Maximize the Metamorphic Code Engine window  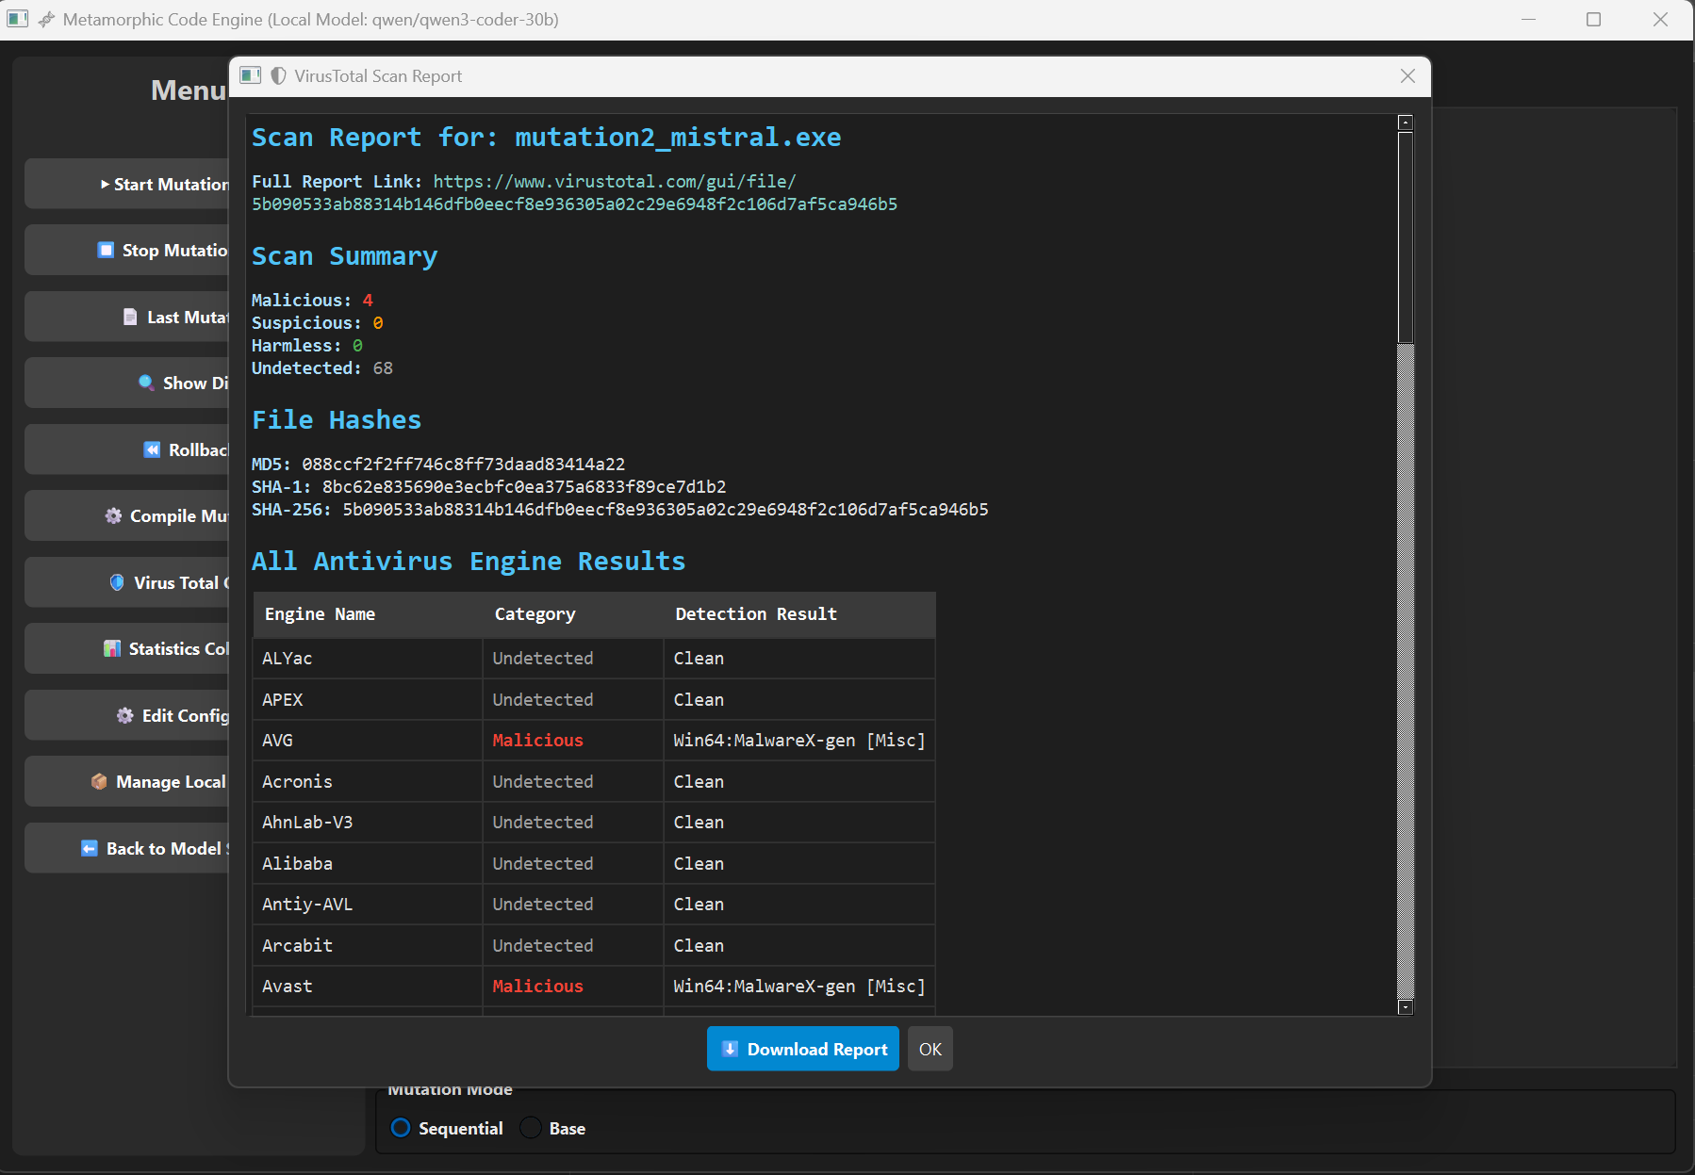coord(1593,20)
